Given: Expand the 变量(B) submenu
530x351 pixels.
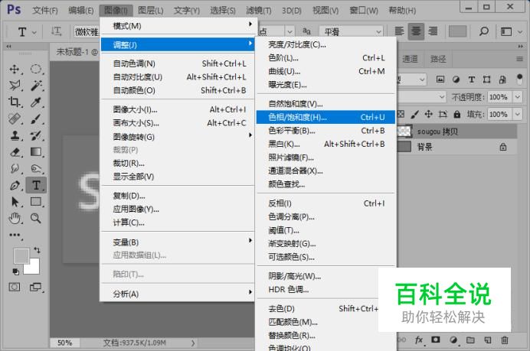Looking at the screenshot, I should pos(177,242).
